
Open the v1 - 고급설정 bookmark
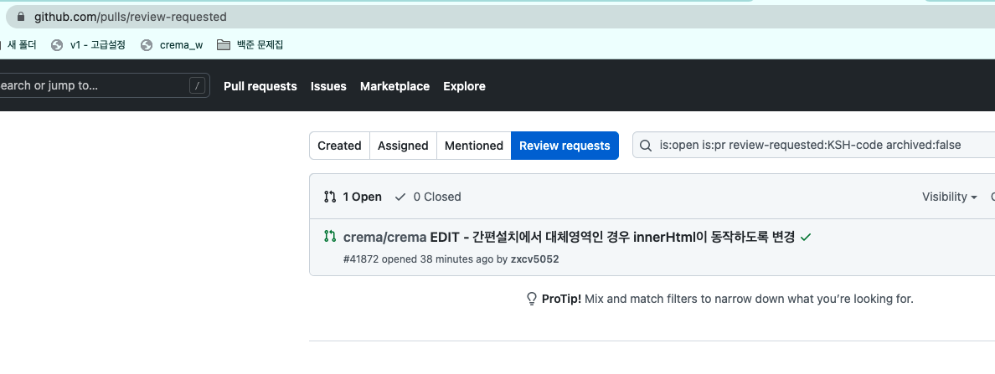click(x=88, y=45)
